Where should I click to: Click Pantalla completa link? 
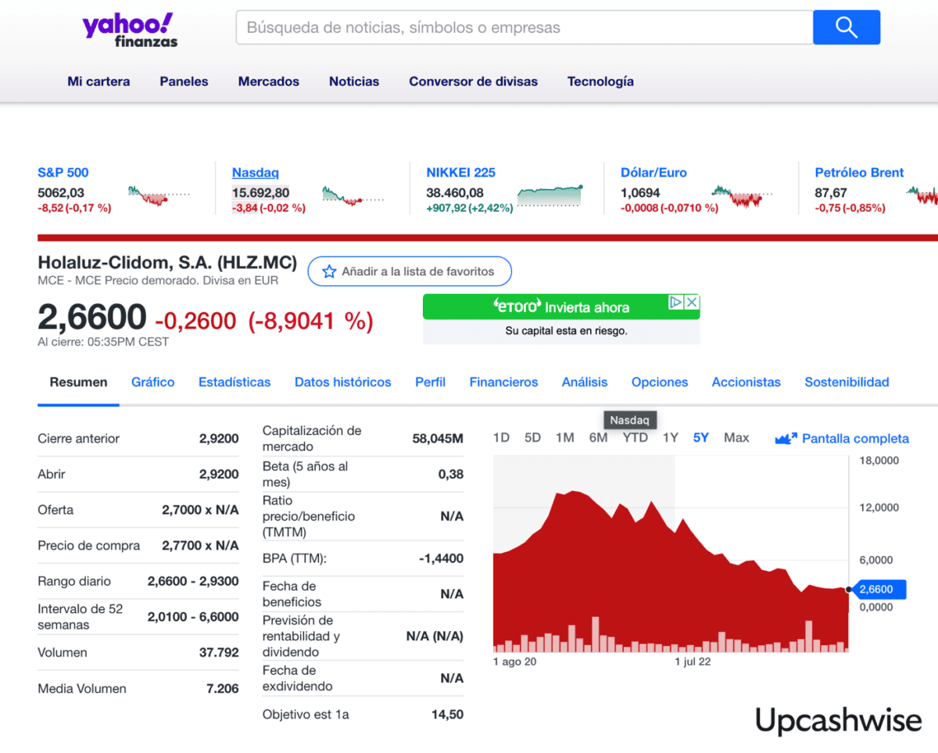point(855,439)
